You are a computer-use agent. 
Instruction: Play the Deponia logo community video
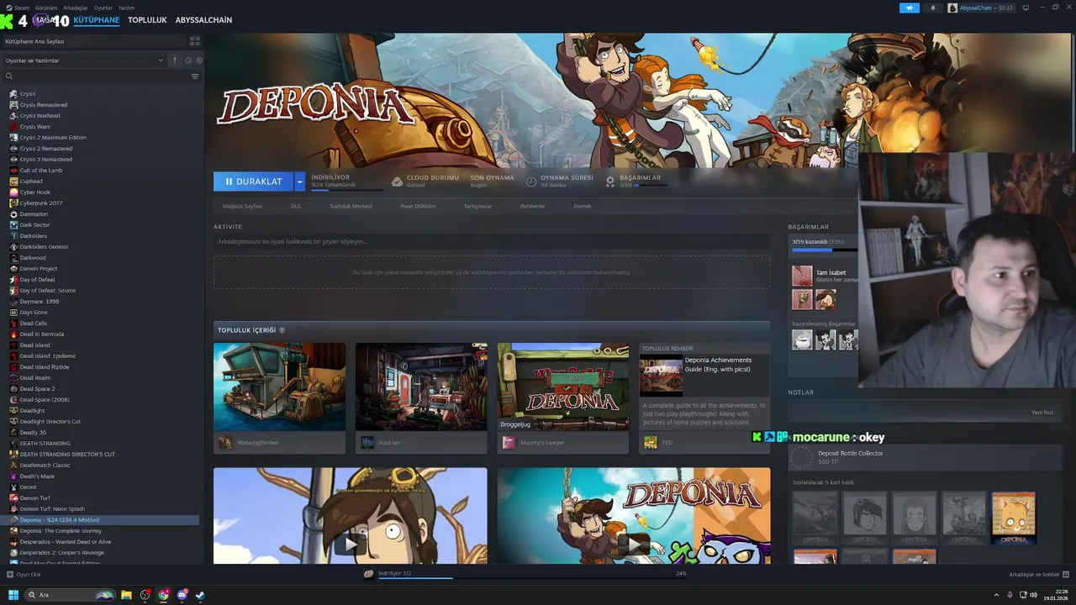click(x=634, y=544)
